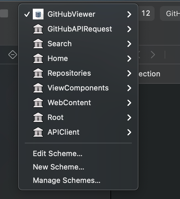Expand the Search scheme submenu chevron

point(129,44)
